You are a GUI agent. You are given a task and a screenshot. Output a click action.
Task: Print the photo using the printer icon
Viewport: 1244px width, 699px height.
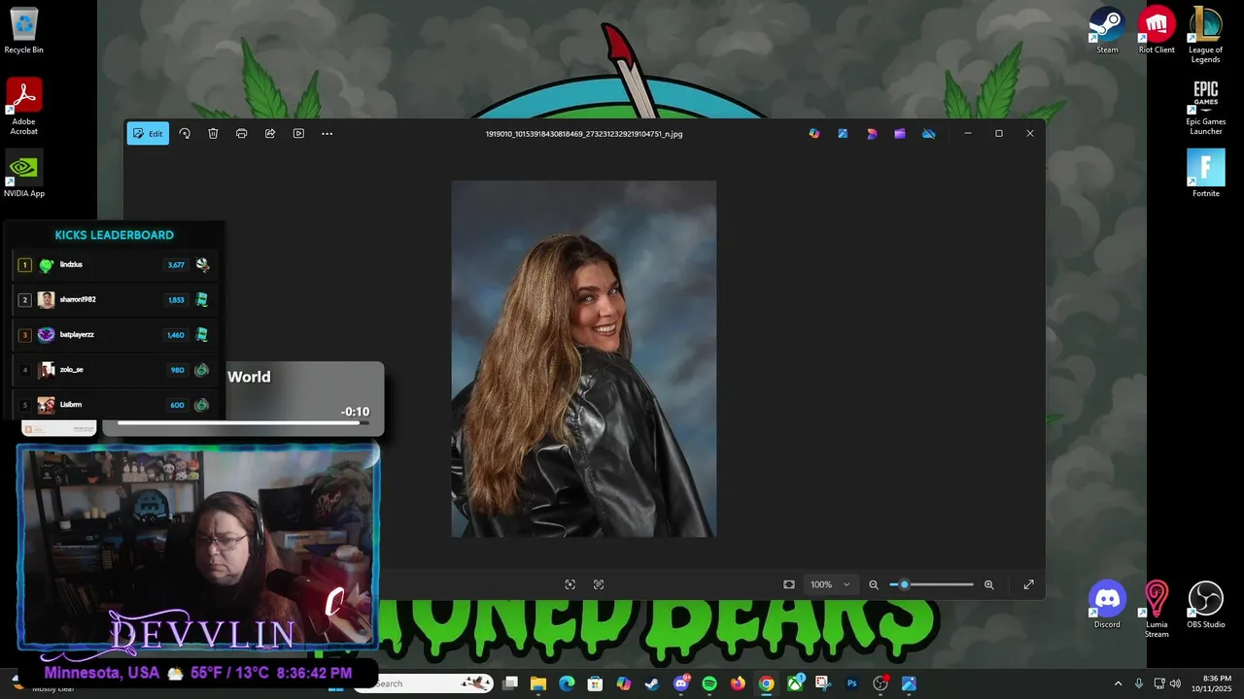point(241,134)
